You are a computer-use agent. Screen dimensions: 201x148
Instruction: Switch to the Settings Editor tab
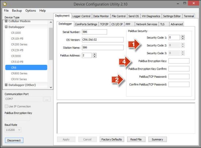coord(172,16)
